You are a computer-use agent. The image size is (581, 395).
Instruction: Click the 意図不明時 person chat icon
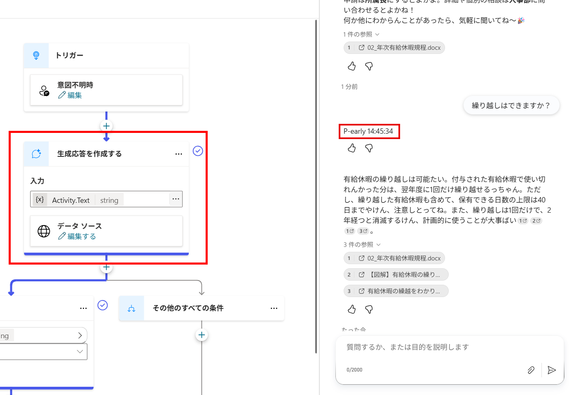point(44,91)
